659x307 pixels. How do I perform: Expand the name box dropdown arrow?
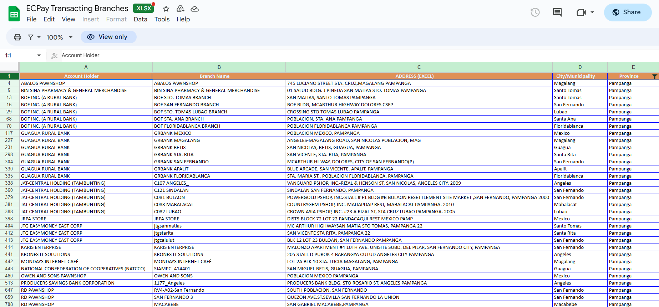pos(39,55)
